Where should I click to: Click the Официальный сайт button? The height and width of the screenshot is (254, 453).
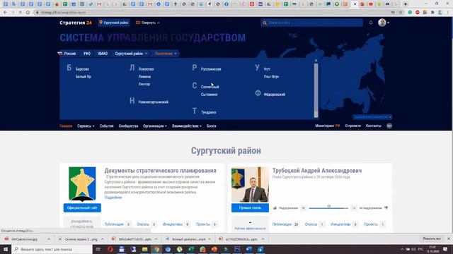(82, 207)
